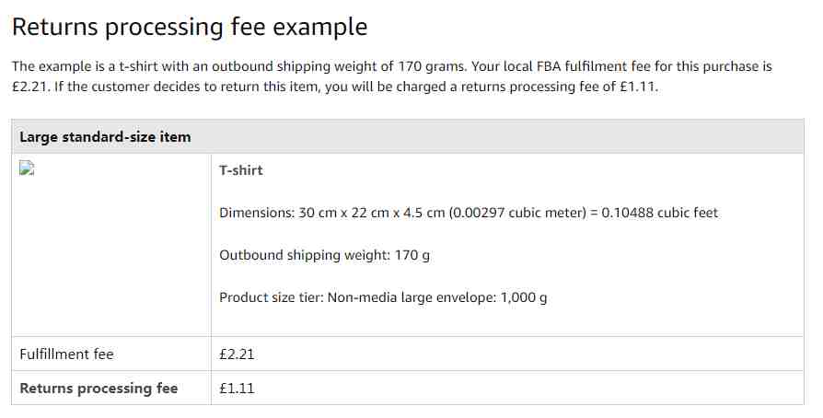Click the paragraph line mentioning returns fee £1.11
The width and height of the screenshot is (823, 418).
coord(335,87)
